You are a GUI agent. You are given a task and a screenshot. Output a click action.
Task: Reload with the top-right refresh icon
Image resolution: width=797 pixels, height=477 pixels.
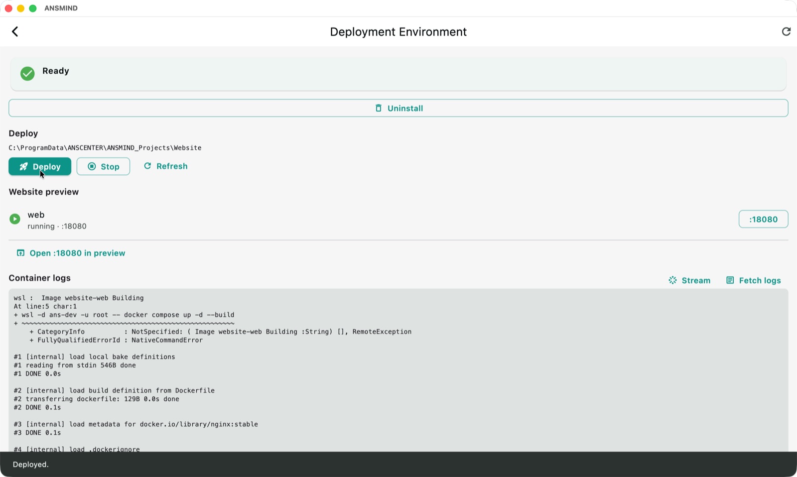tap(786, 32)
